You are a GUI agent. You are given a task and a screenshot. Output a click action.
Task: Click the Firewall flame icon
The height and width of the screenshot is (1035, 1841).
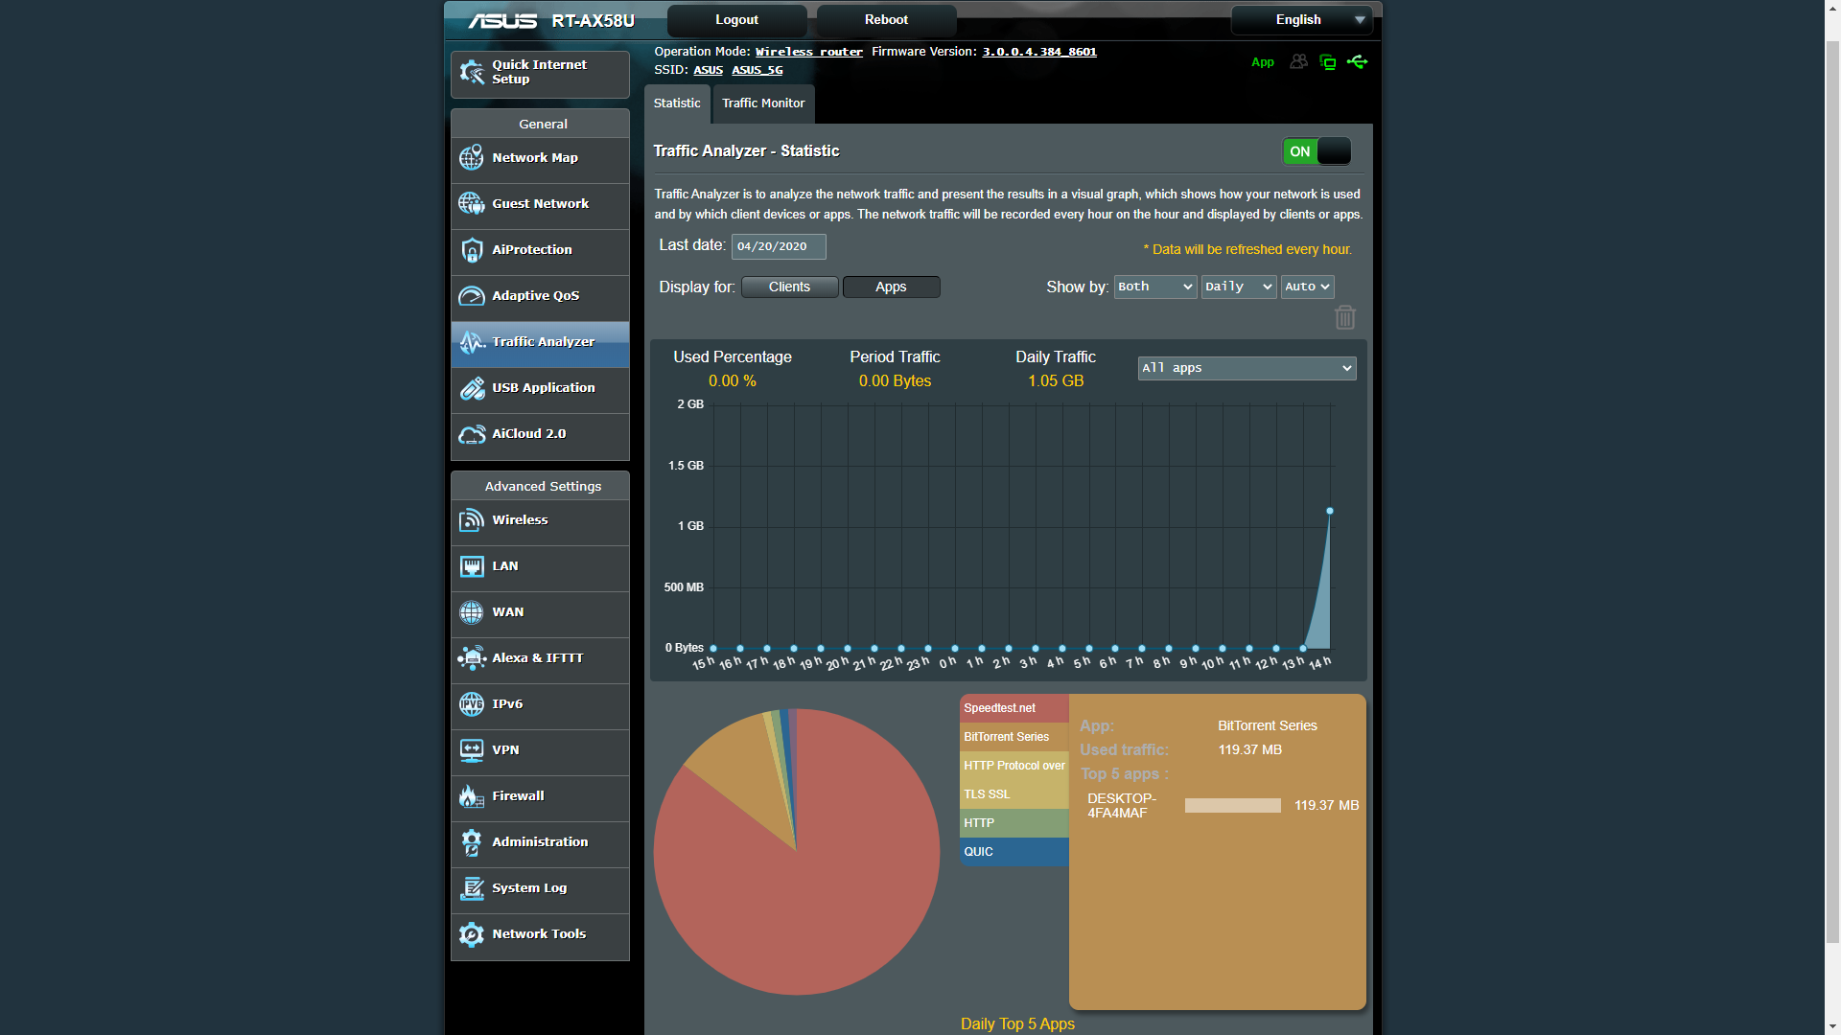click(471, 796)
